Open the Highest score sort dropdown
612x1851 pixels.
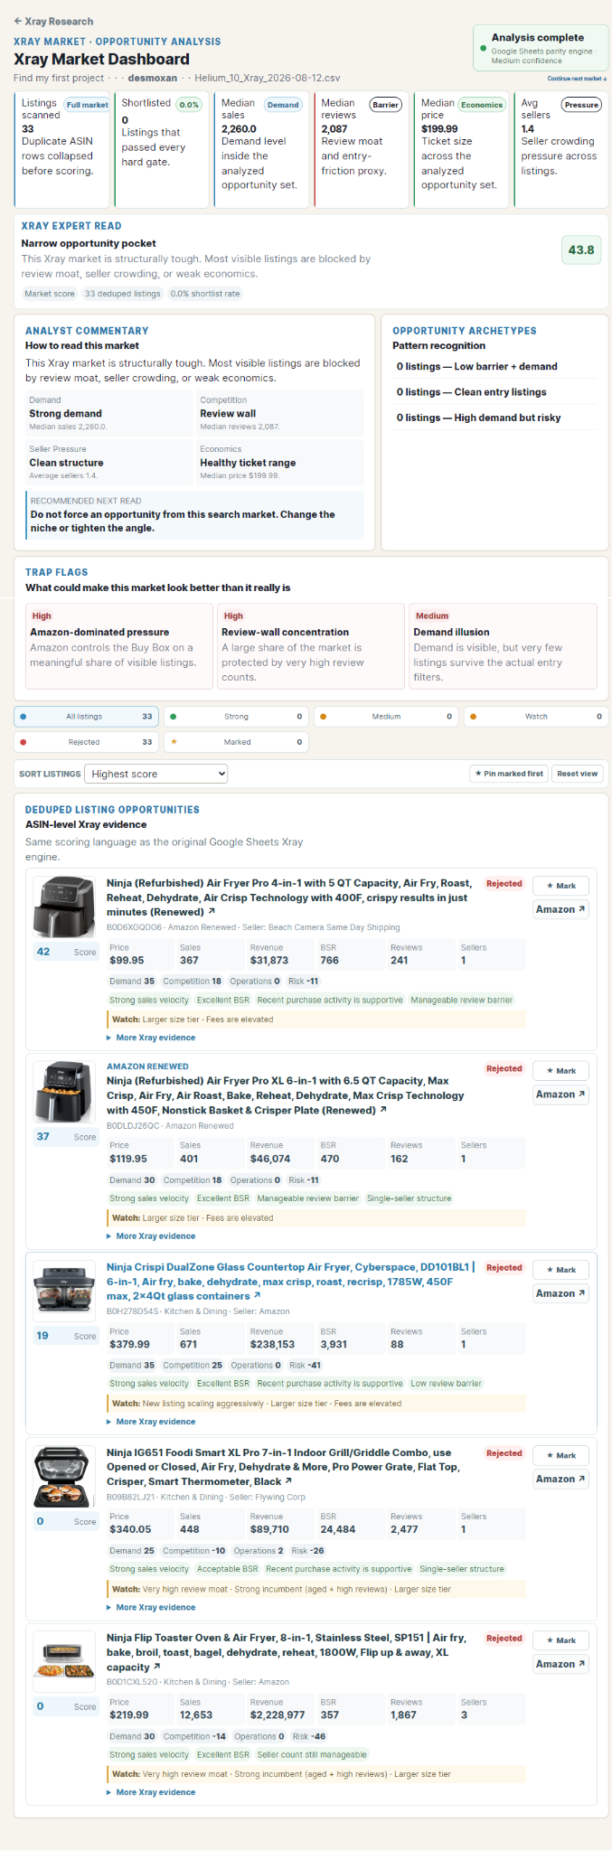coord(155,774)
